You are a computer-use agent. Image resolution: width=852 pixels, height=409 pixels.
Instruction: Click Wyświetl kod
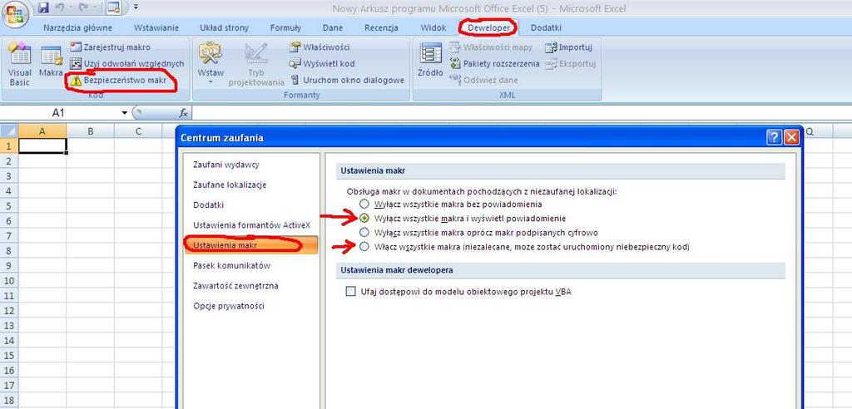tap(322, 63)
